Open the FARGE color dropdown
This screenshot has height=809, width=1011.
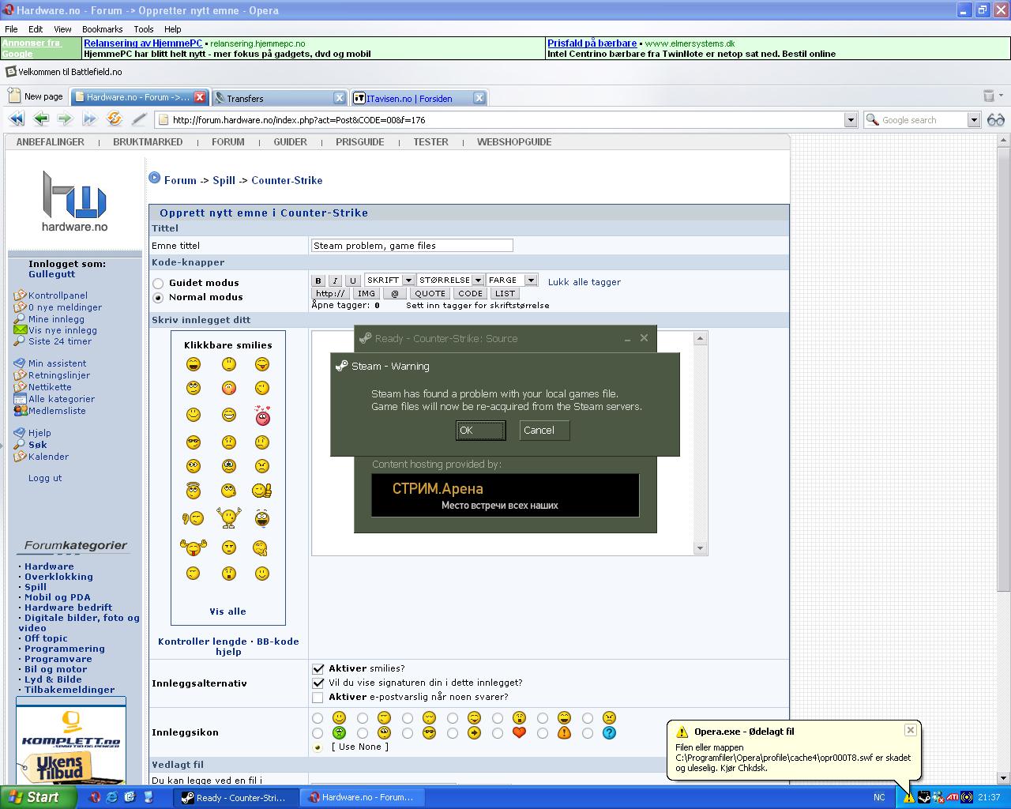point(512,280)
